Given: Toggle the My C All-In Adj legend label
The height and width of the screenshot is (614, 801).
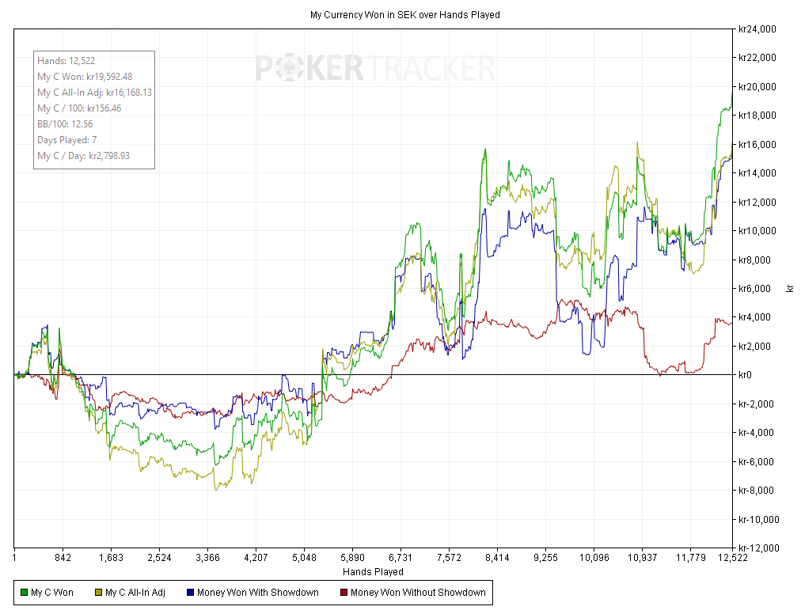Looking at the screenshot, I should pos(135,593).
